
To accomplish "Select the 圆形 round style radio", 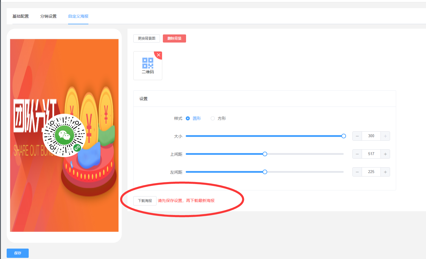I will [x=188, y=118].
